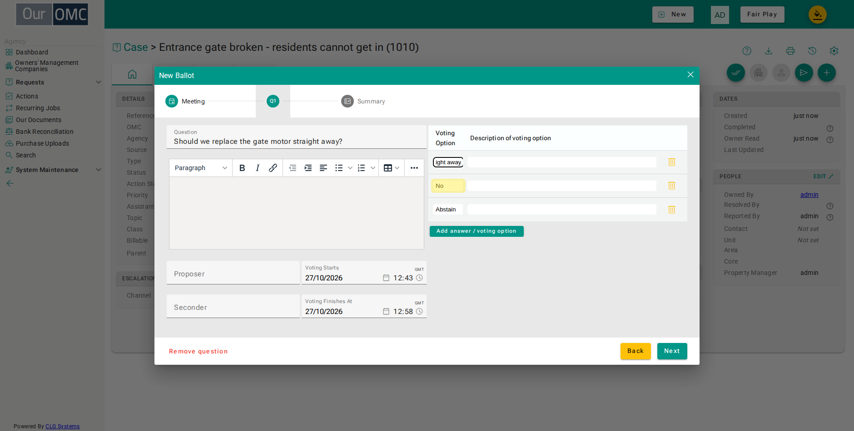Apply a bulleted list in the editor
Image resolution: width=854 pixels, height=431 pixels.
[x=339, y=168]
